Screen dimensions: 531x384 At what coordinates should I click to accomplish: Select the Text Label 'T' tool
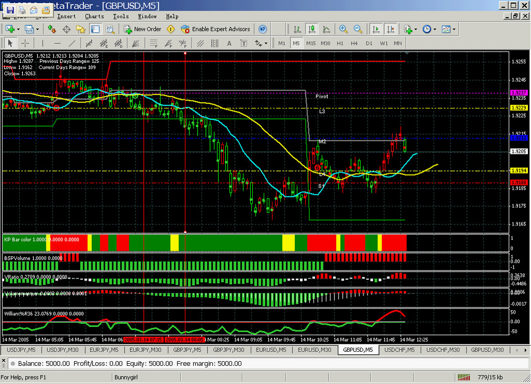pyautogui.click(x=244, y=43)
